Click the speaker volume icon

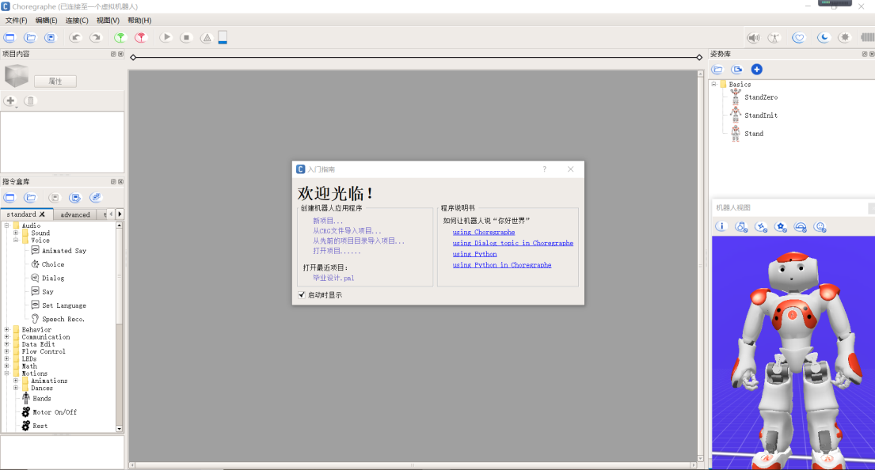pyautogui.click(x=753, y=37)
